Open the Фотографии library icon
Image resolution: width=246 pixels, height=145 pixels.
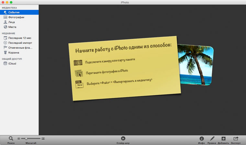[x=5, y=17]
